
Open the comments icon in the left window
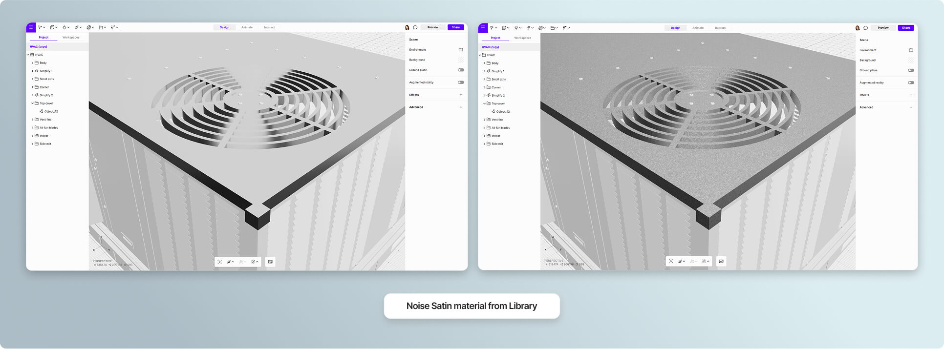point(415,27)
